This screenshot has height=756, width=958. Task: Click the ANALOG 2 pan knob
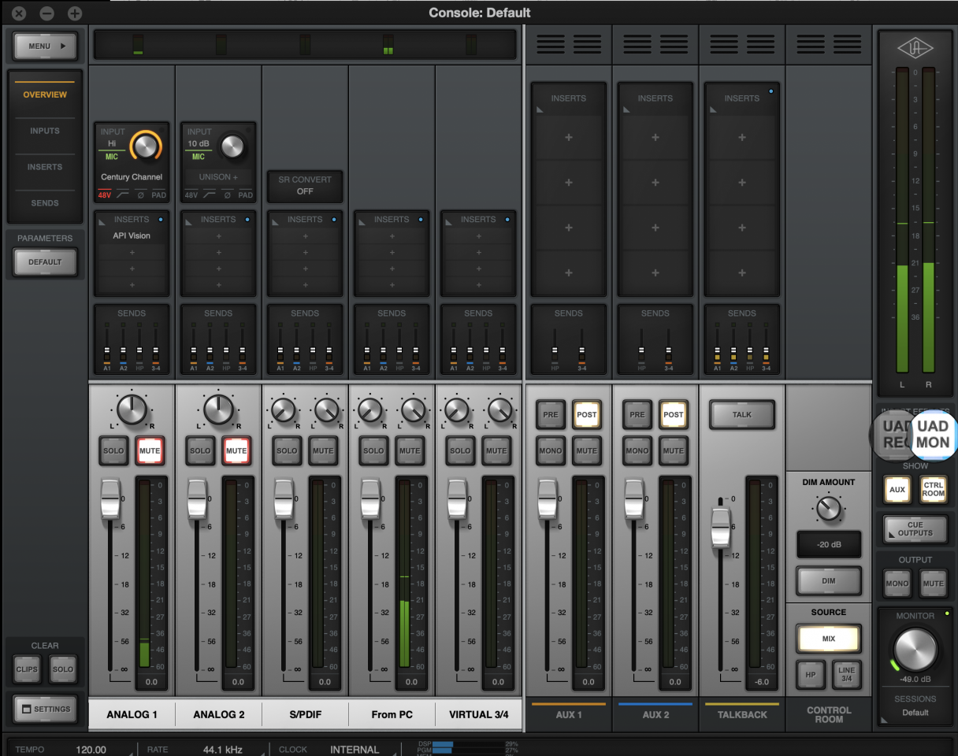218,409
